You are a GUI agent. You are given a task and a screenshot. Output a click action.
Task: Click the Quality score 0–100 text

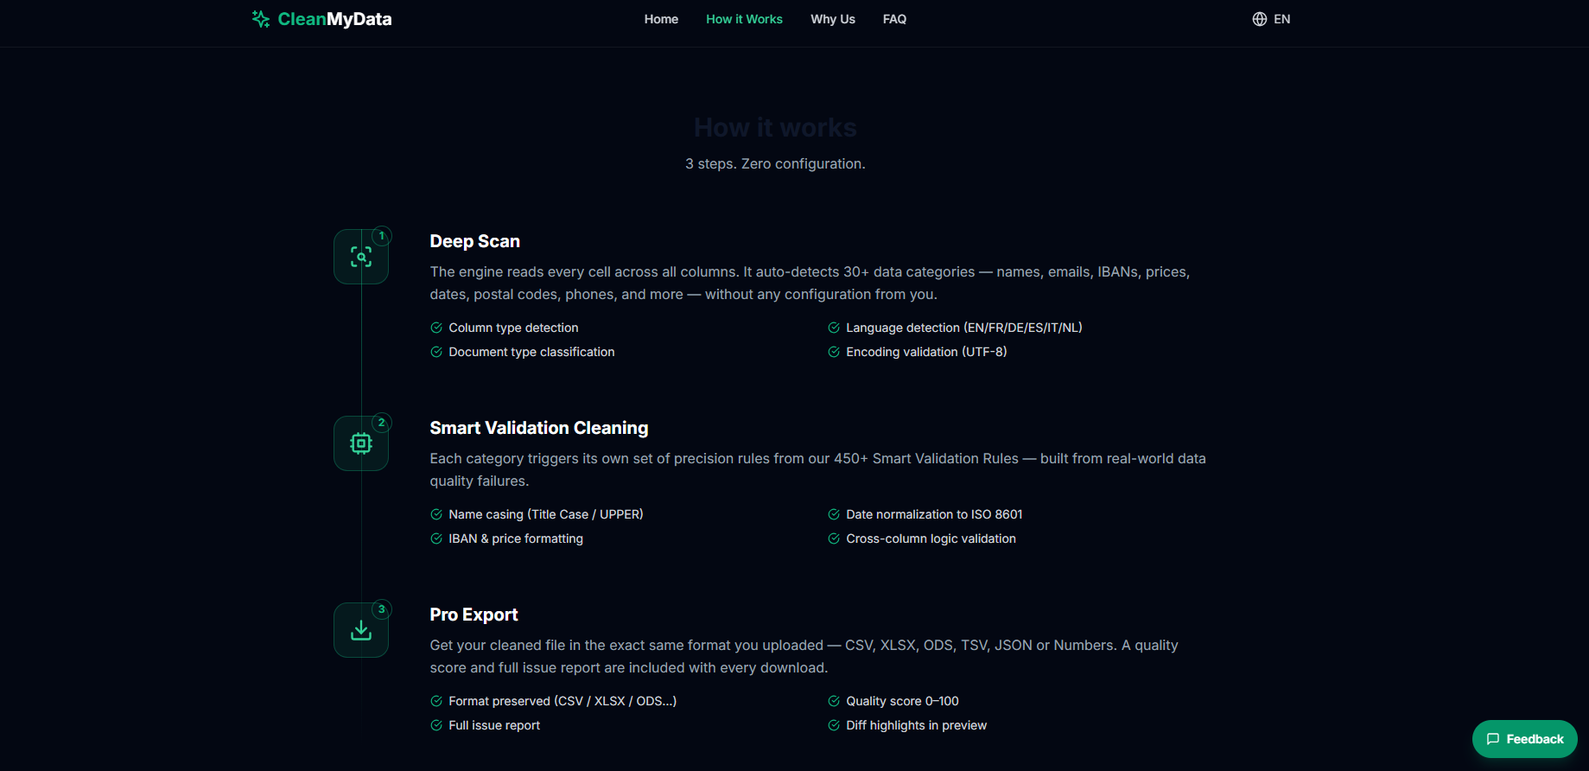pos(902,701)
